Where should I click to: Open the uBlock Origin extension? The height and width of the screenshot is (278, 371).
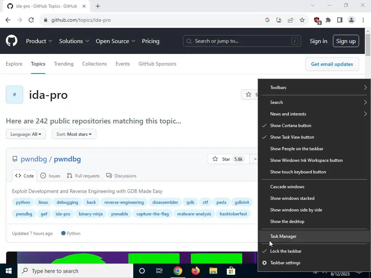tap(317, 21)
